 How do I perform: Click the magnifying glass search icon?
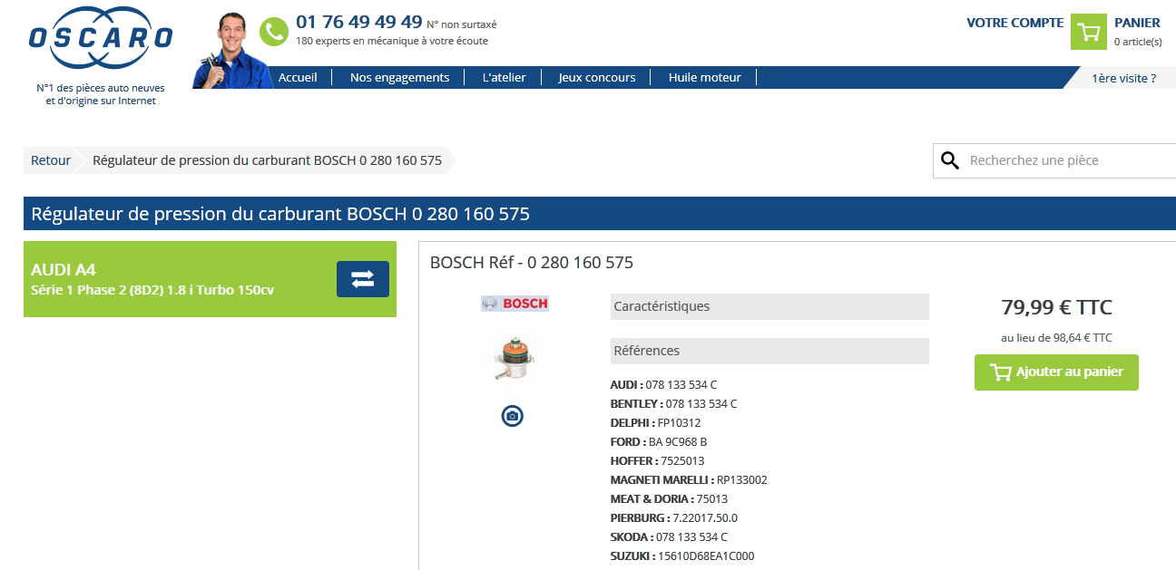pos(950,160)
